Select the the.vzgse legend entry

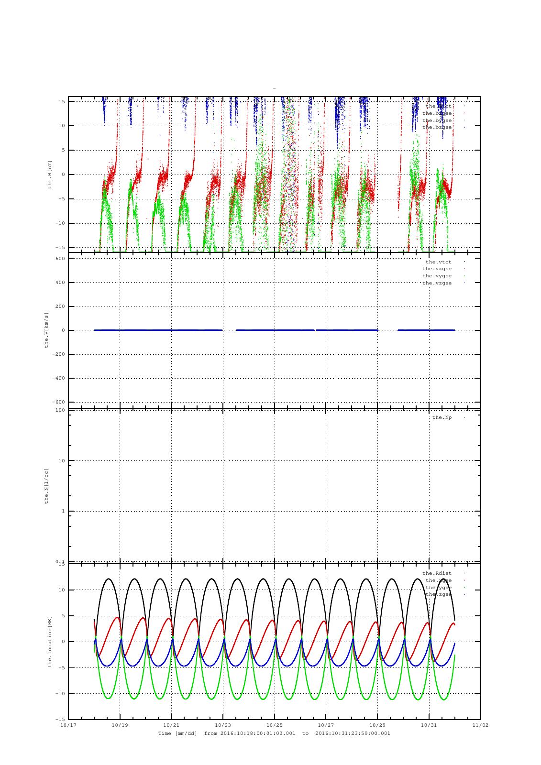click(x=437, y=283)
